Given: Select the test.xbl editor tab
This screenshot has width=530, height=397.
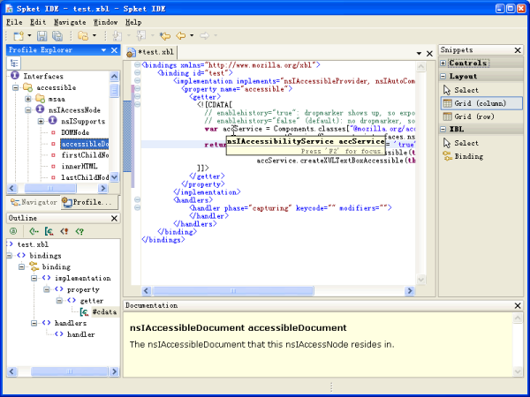Looking at the screenshot, I should pyautogui.click(x=155, y=51).
